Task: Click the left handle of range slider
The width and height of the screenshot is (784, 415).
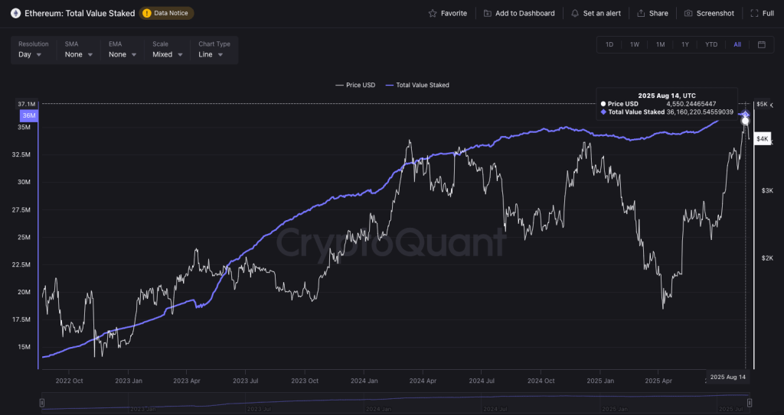Action: (x=42, y=402)
